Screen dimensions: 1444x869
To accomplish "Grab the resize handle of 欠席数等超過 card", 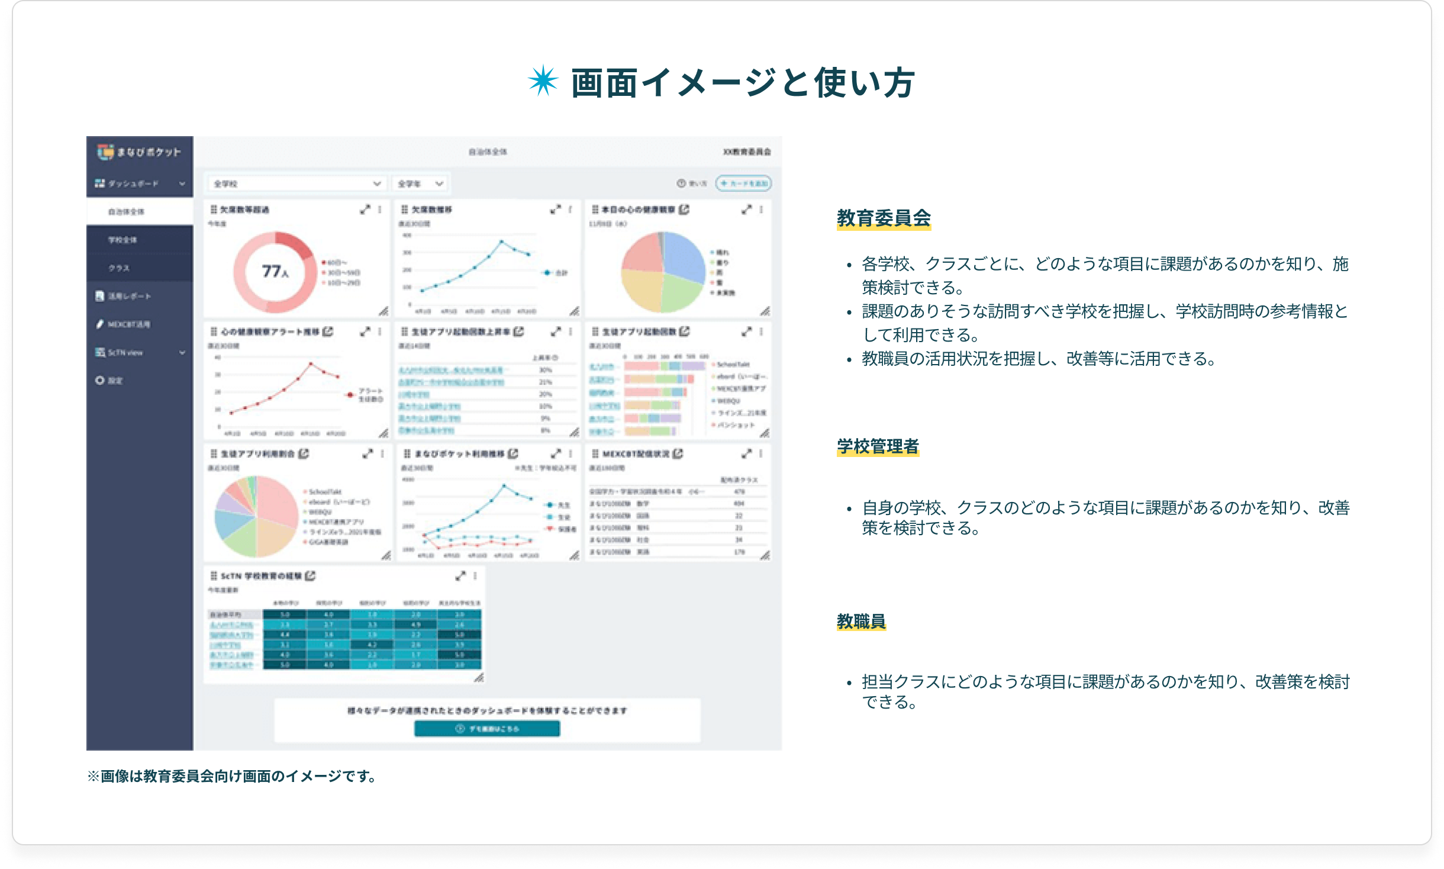I will tap(383, 311).
